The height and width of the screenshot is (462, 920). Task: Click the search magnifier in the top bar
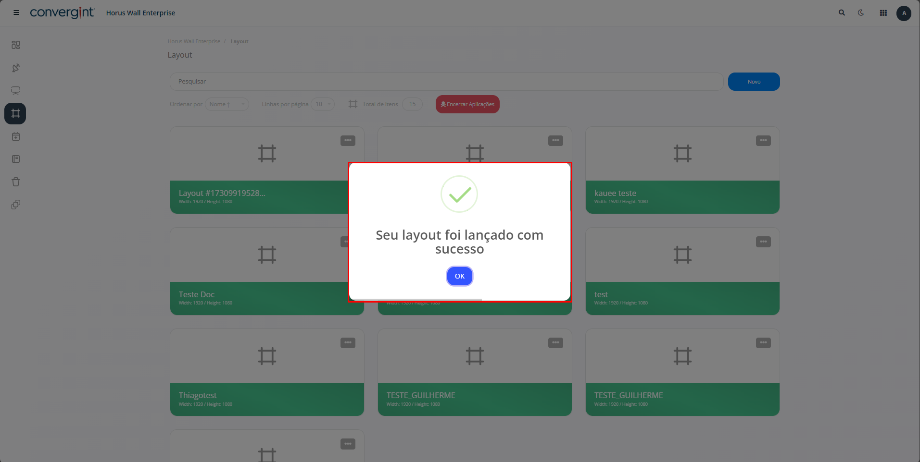pos(842,13)
